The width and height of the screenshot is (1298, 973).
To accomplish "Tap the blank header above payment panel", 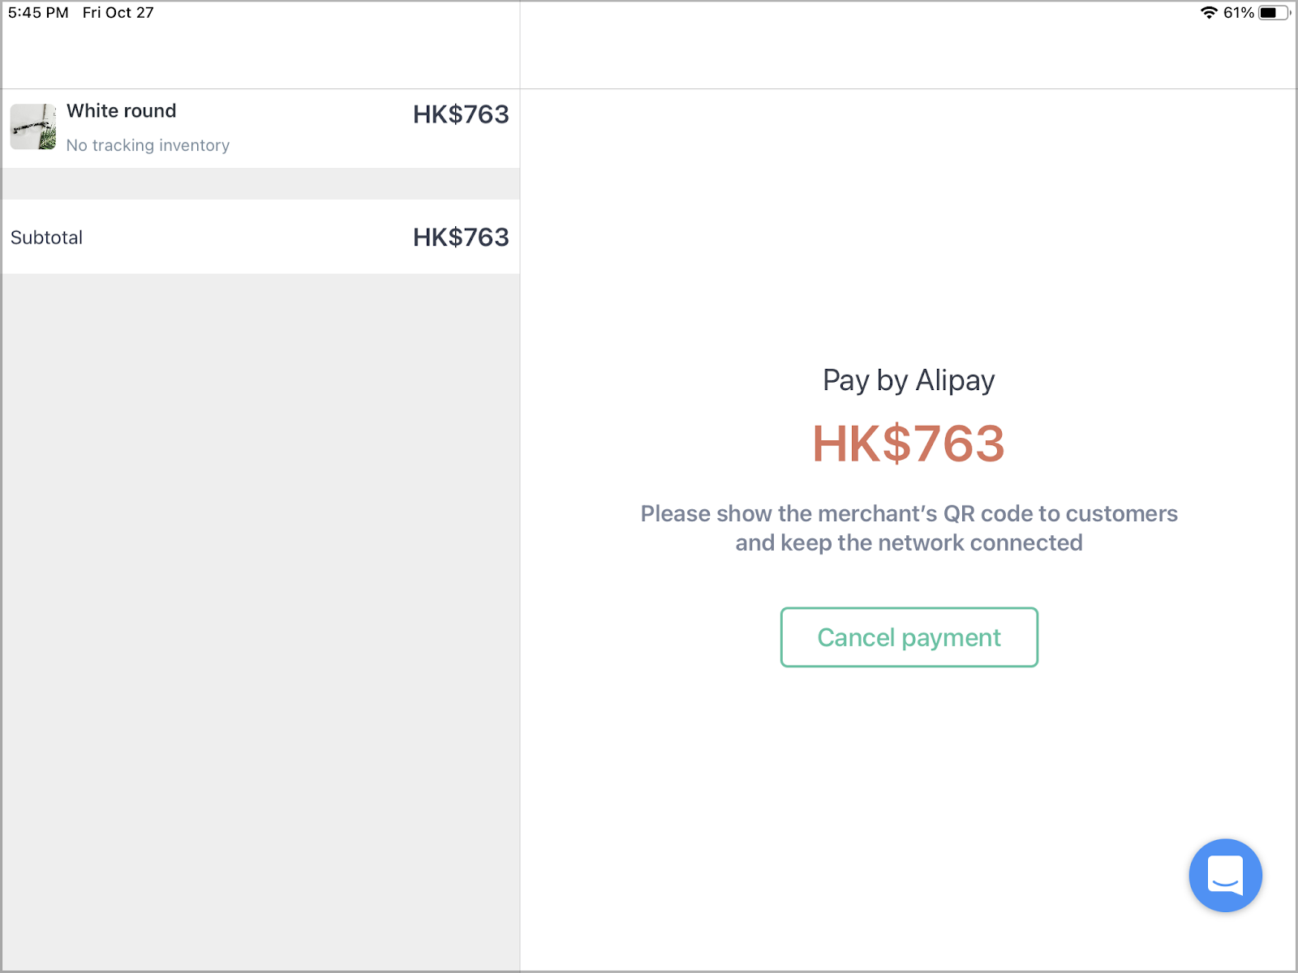I will (909, 57).
